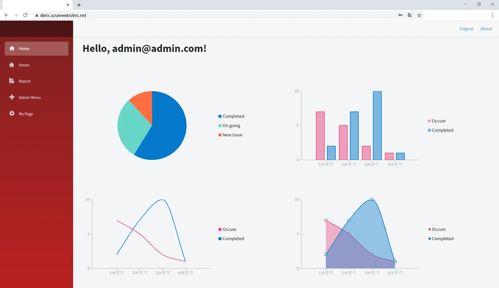Toggle Completed in bar chart legend
Image resolution: width=499 pixels, height=288 pixels.
click(441, 130)
